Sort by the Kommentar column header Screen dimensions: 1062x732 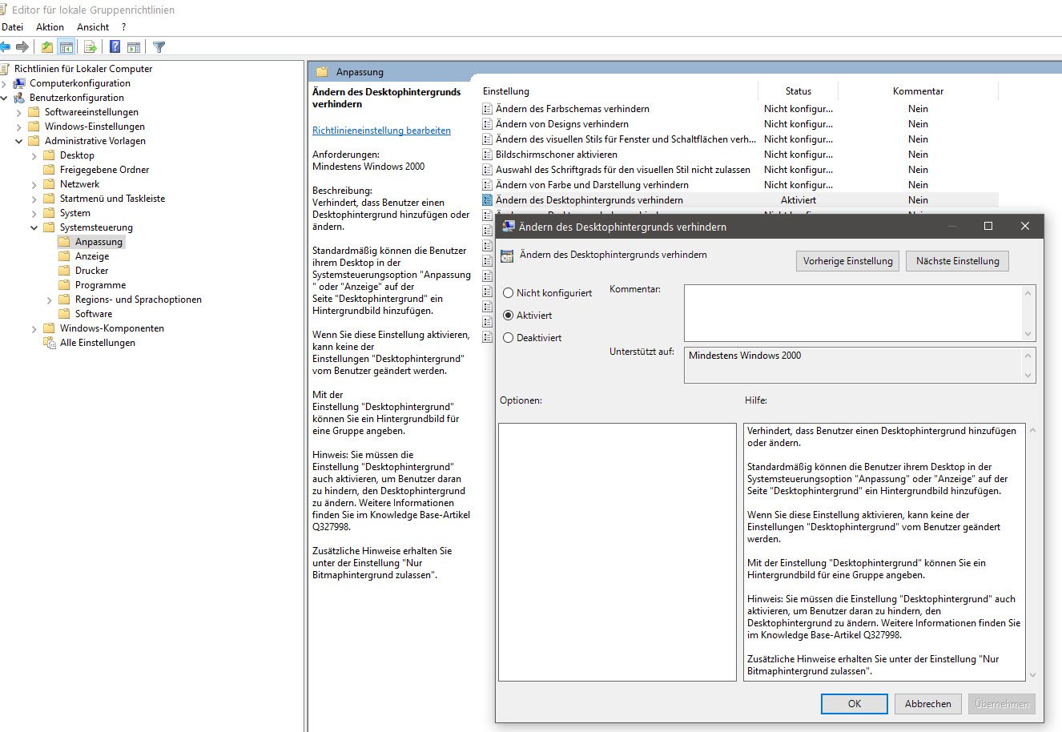click(x=918, y=91)
